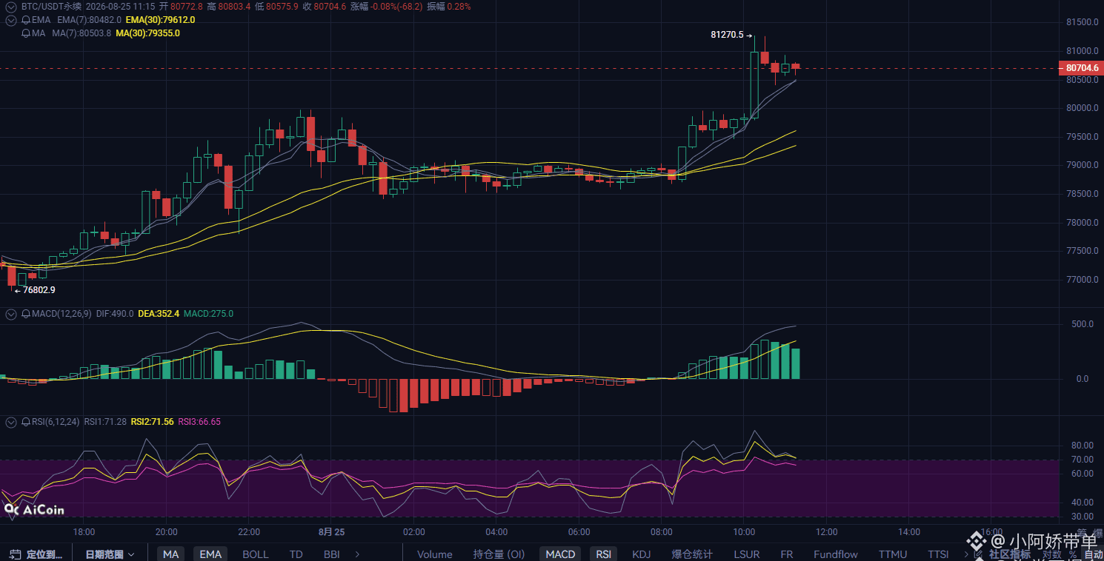Toggle the MA main indicator
1104x561 pixels.
(171, 554)
